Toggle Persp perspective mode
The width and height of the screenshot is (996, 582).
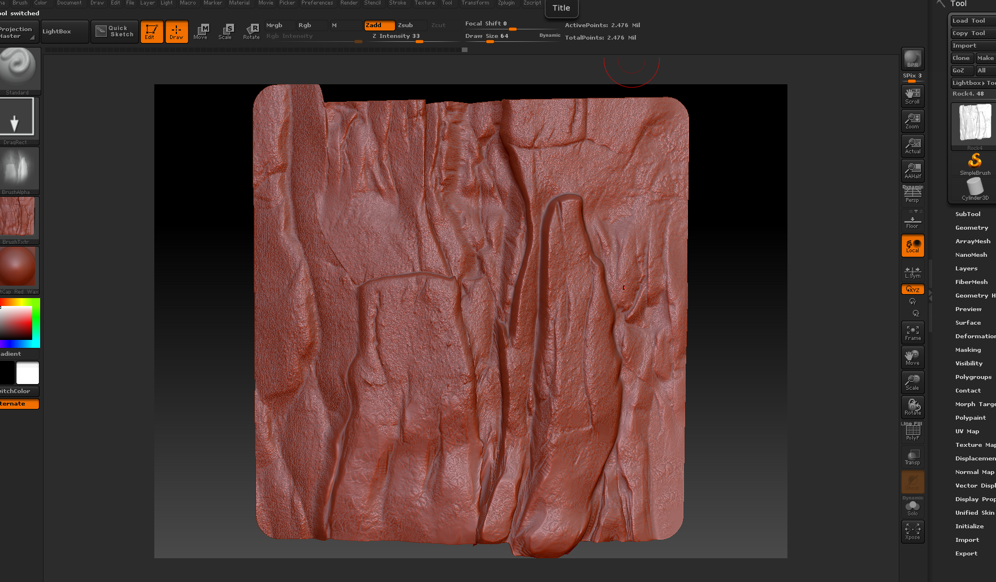(x=912, y=195)
